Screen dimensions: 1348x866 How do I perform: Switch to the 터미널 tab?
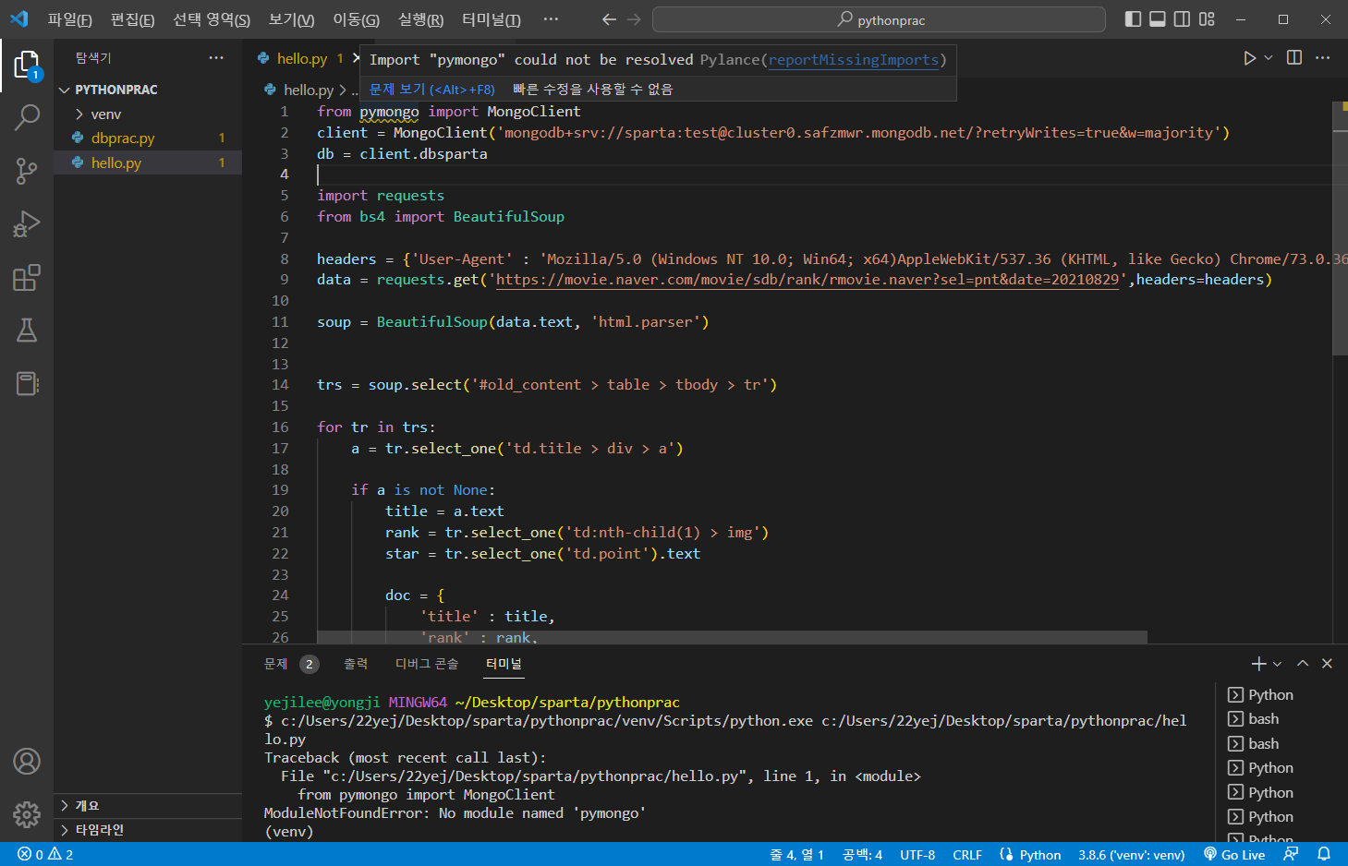pos(504,664)
